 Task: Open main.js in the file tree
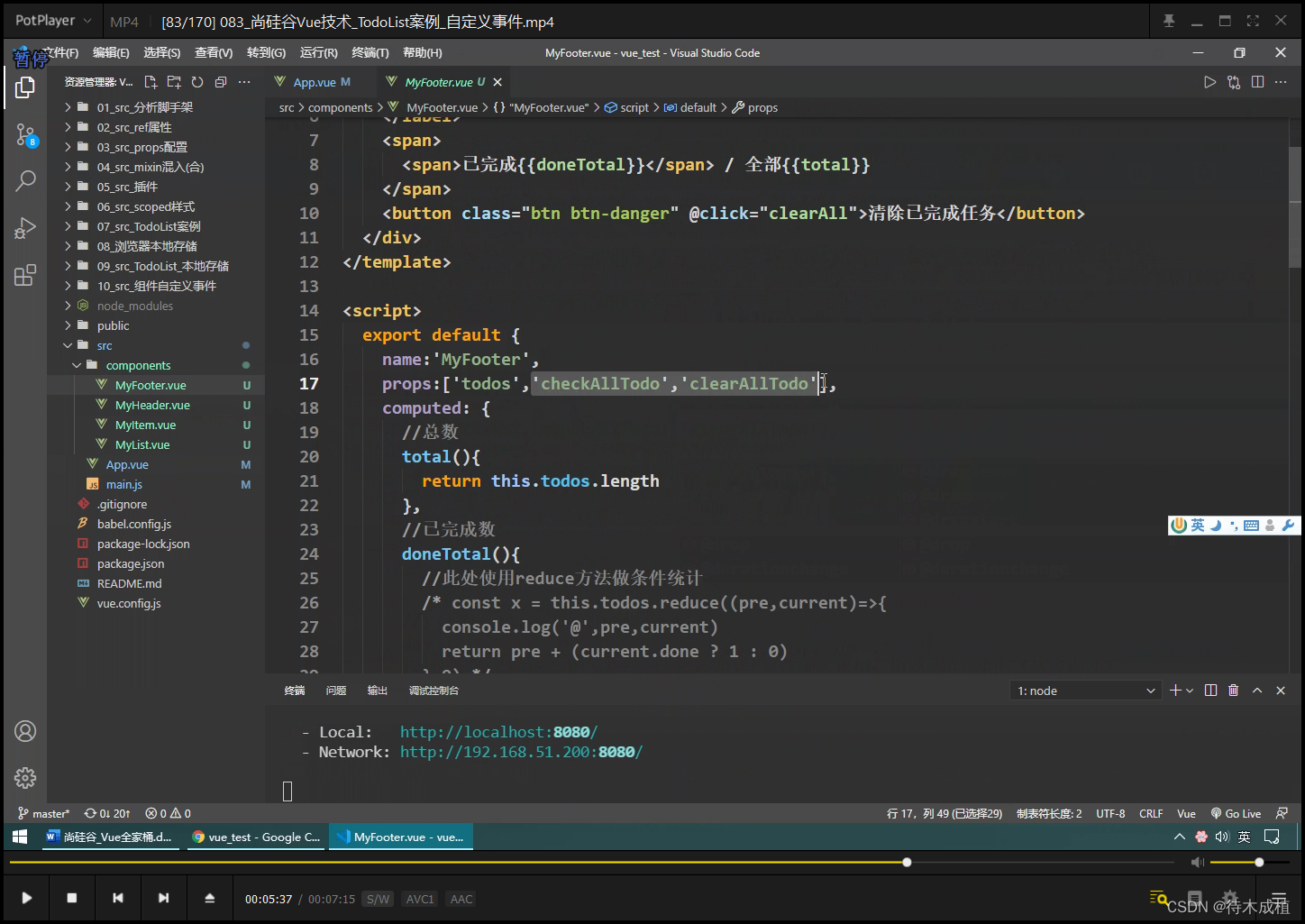click(x=124, y=484)
